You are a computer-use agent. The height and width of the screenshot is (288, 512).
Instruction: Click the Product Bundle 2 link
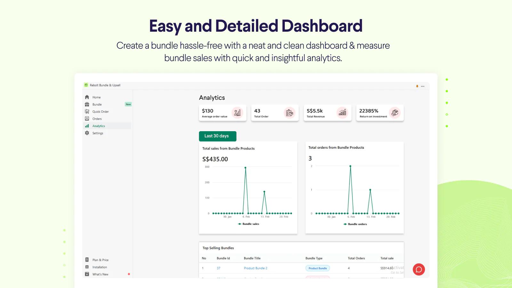point(255,268)
